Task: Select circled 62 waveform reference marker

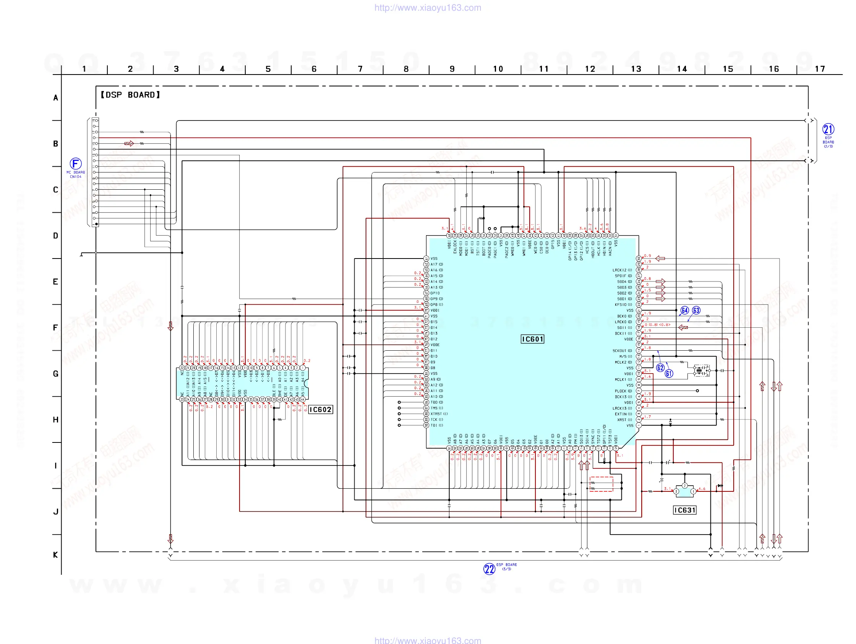Action: (x=660, y=368)
